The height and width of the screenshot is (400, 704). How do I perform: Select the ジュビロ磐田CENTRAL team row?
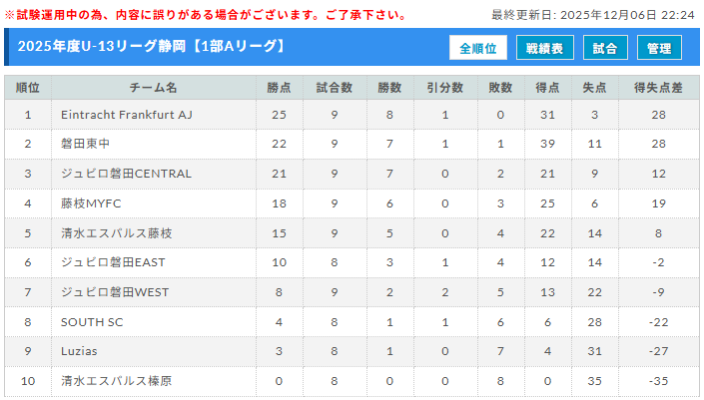pos(126,174)
